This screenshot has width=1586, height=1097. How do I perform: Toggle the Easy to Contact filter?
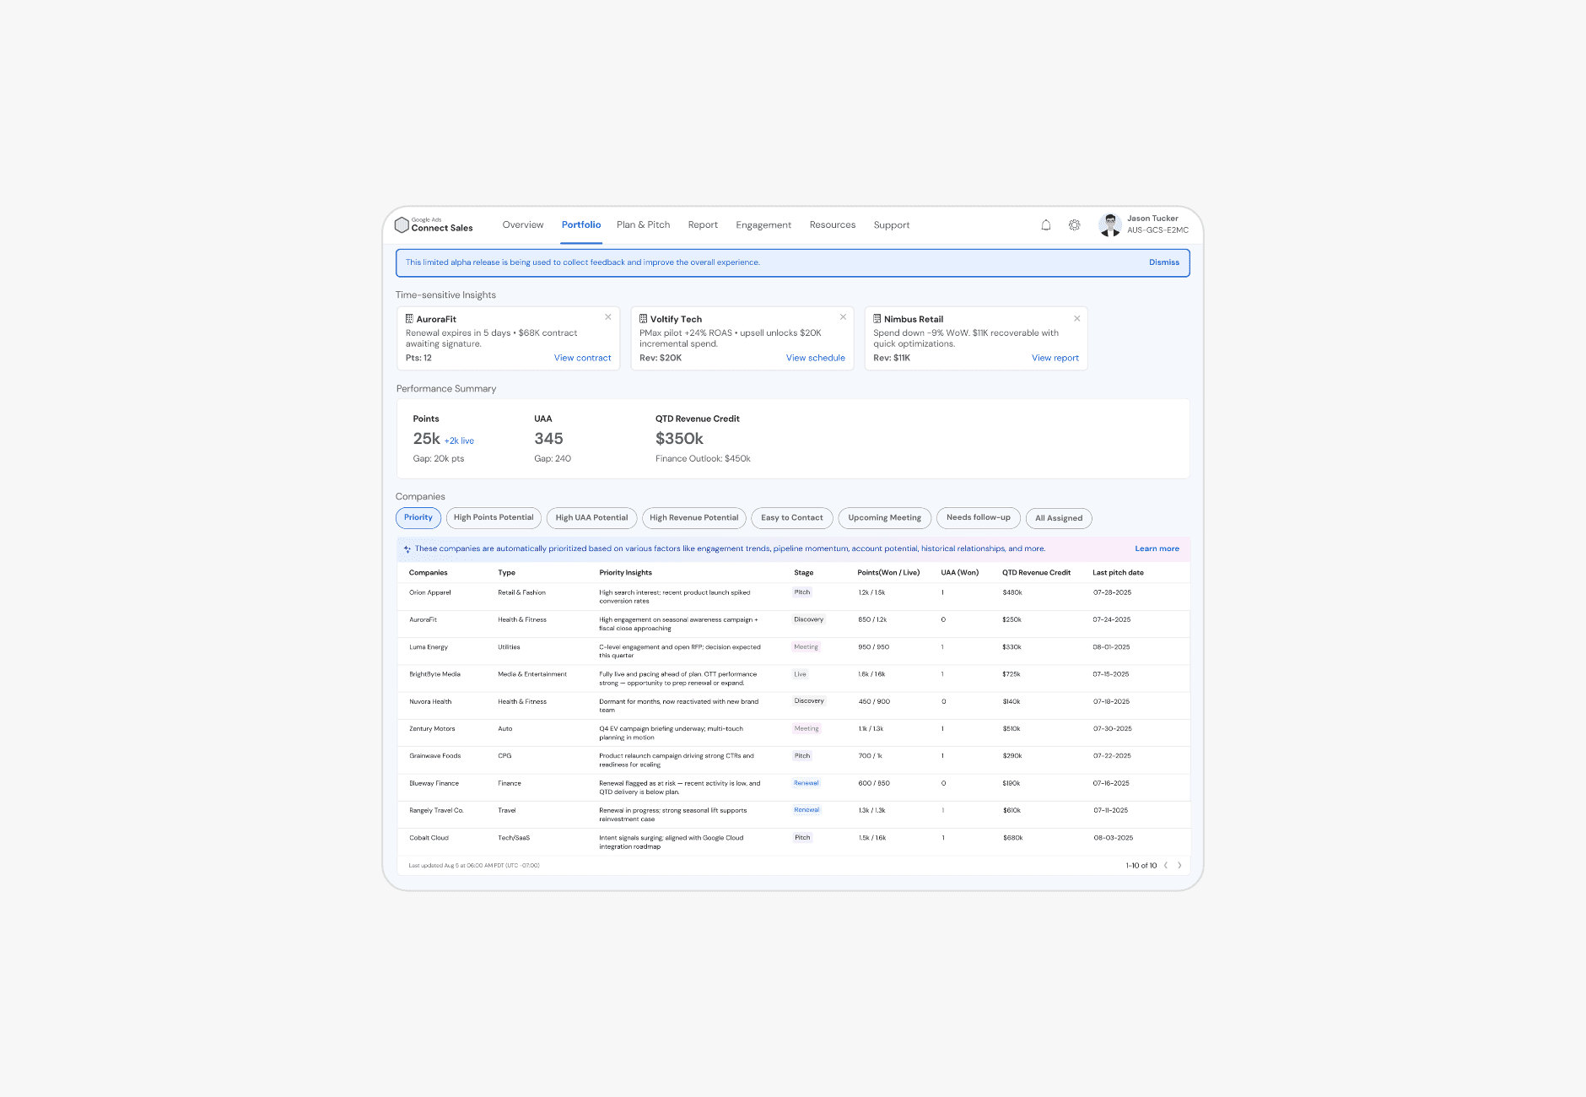click(x=792, y=518)
